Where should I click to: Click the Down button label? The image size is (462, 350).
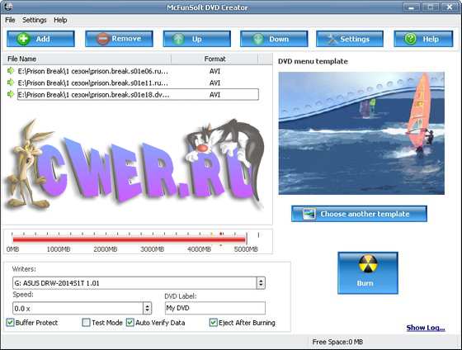pyautogui.click(x=279, y=39)
